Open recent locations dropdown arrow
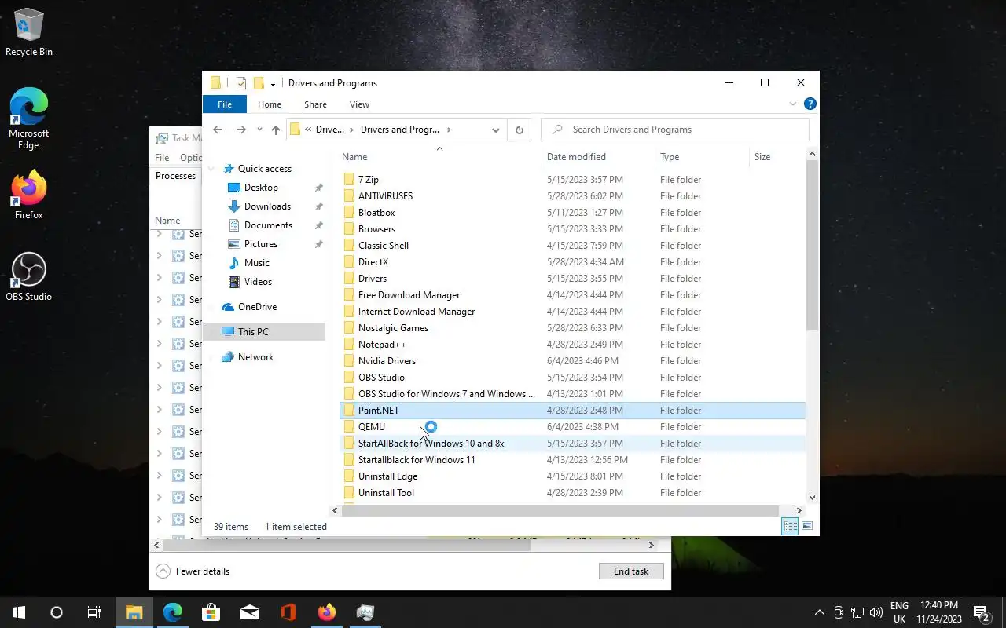1006x628 pixels. click(259, 130)
